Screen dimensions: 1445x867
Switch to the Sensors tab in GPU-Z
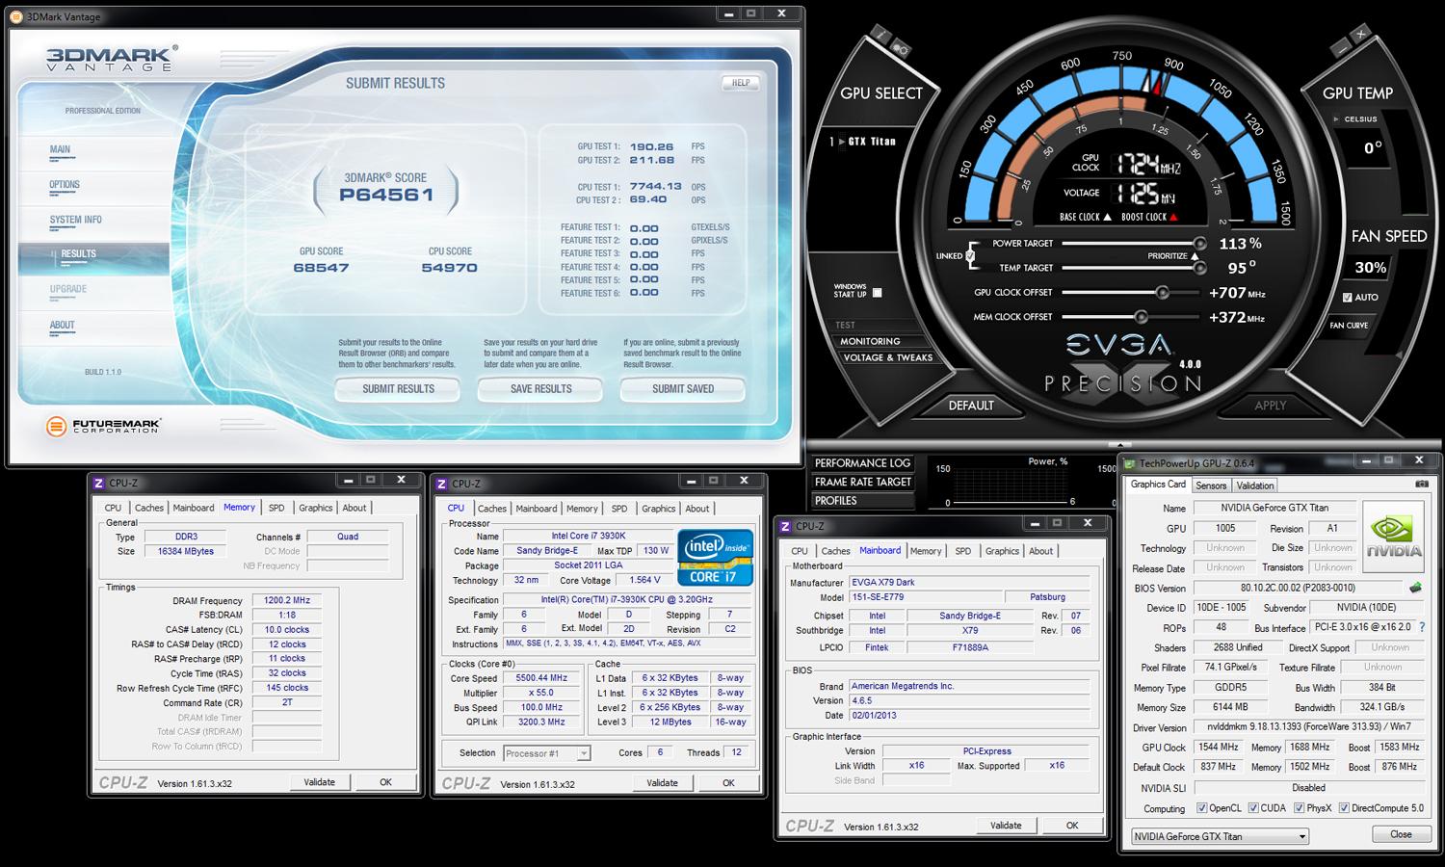click(1211, 486)
